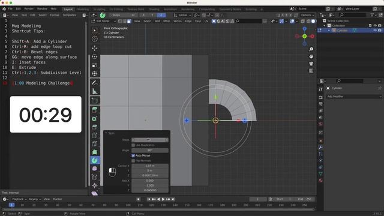The image size is (384, 216).
Task: Open the overlays dropdown arrow
Action: tap(296, 22)
